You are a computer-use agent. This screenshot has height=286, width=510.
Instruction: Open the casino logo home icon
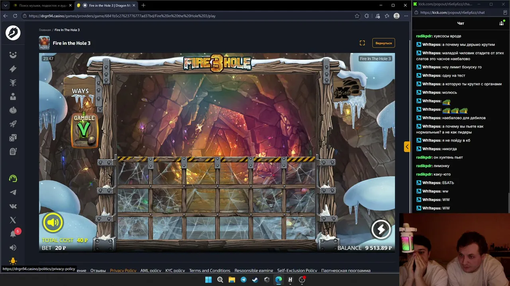13,33
